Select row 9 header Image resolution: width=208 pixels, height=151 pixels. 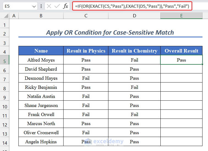coord(4,97)
